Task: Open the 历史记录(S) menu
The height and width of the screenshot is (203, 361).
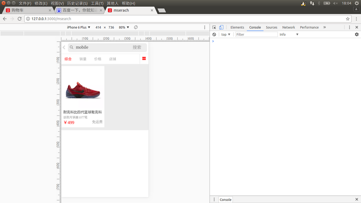Action: point(77,3)
